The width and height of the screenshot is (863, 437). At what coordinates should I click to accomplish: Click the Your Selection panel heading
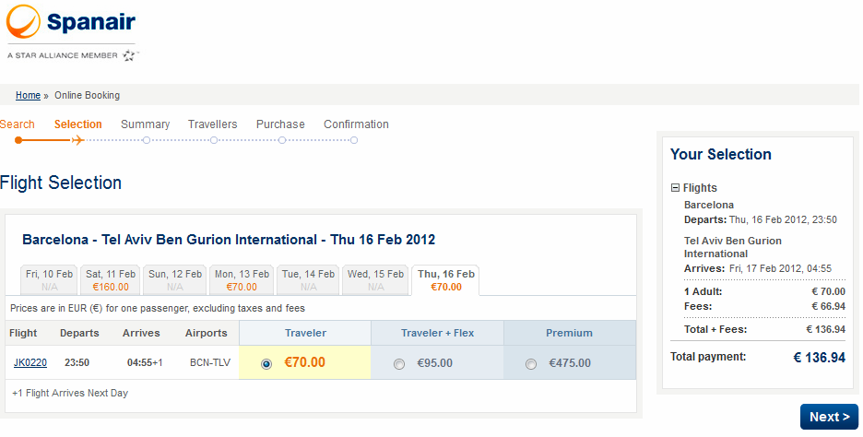click(720, 154)
